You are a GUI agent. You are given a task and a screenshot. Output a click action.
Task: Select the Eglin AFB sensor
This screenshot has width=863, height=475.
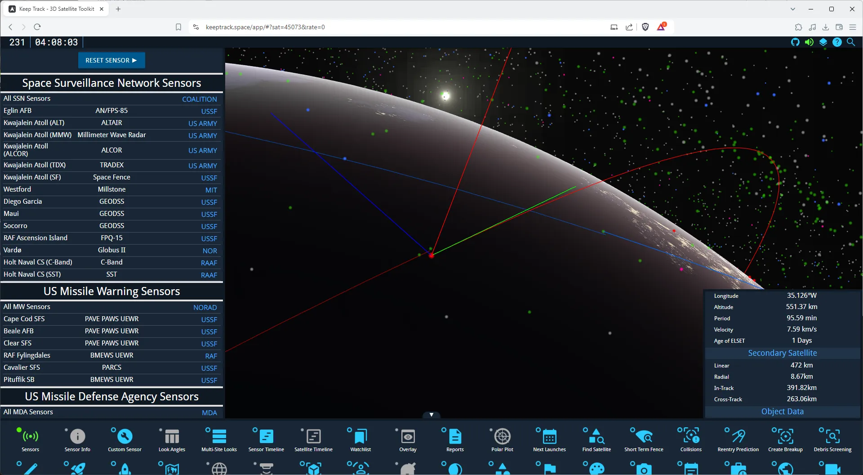pos(111,111)
